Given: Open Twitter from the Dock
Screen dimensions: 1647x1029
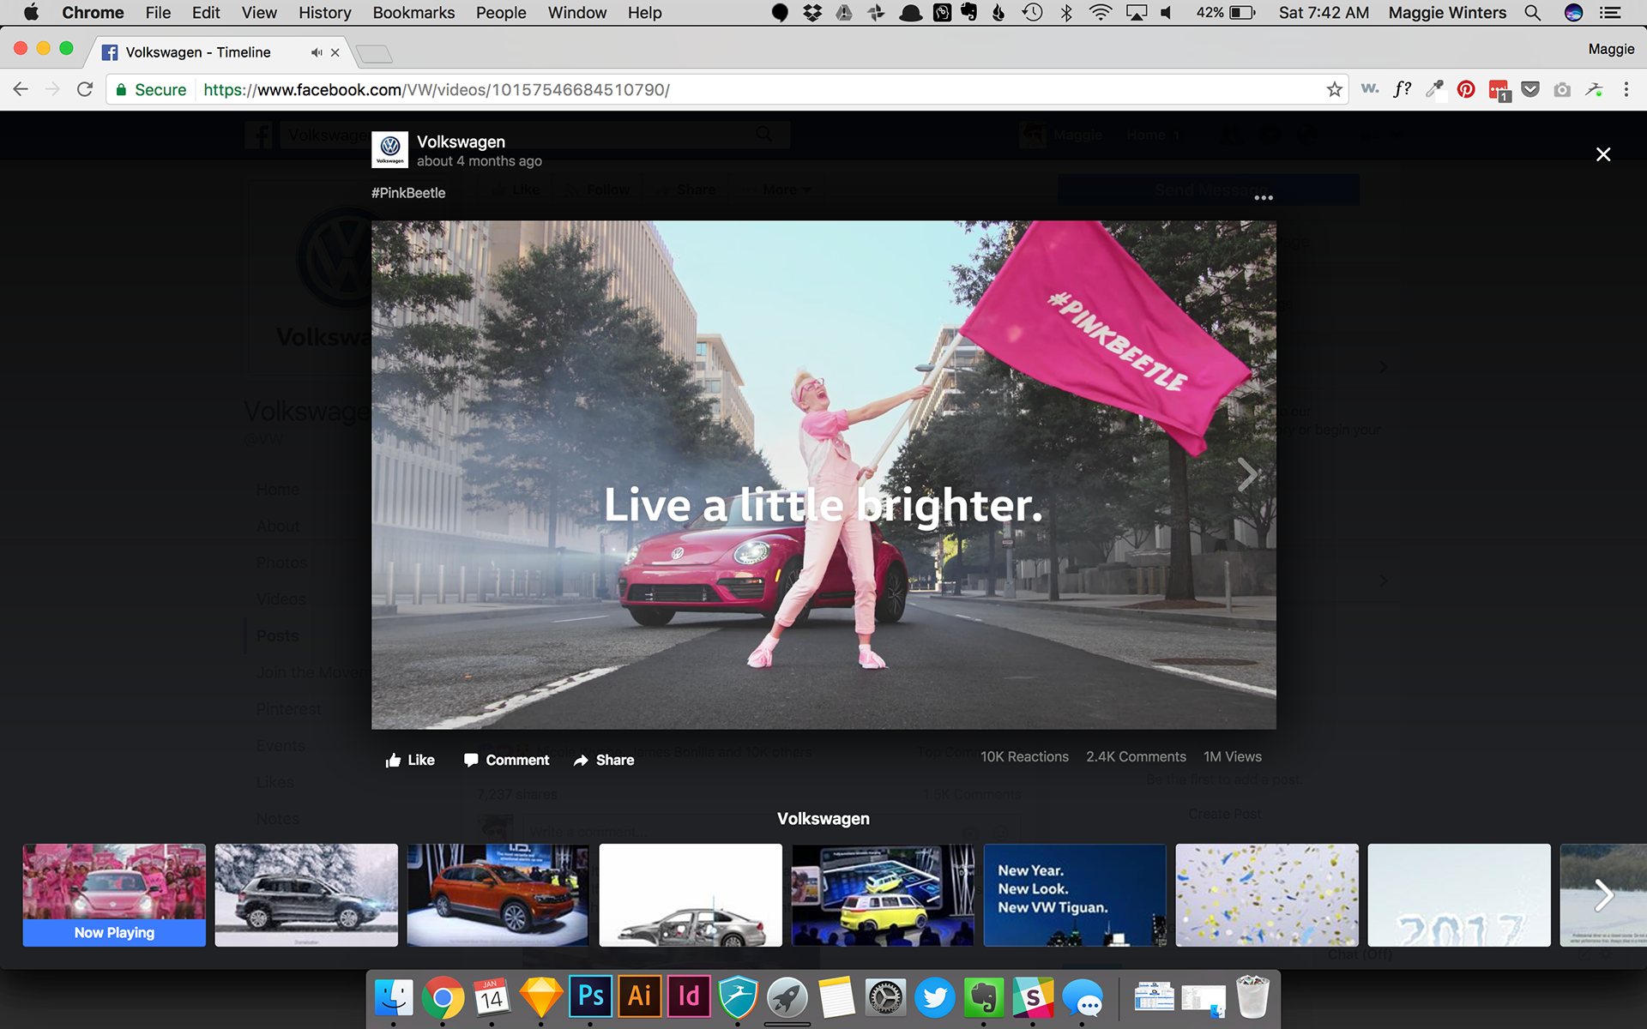Looking at the screenshot, I should tap(935, 998).
